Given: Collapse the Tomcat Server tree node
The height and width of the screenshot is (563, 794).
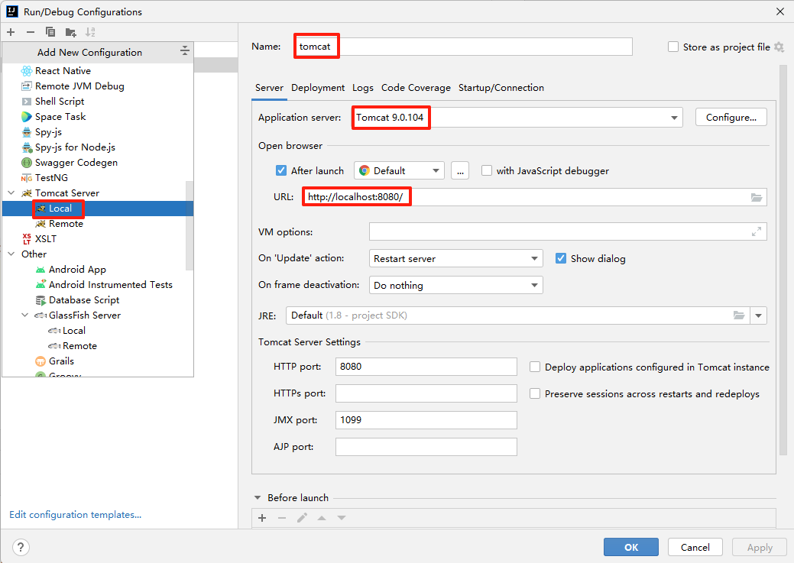Looking at the screenshot, I should click(11, 193).
